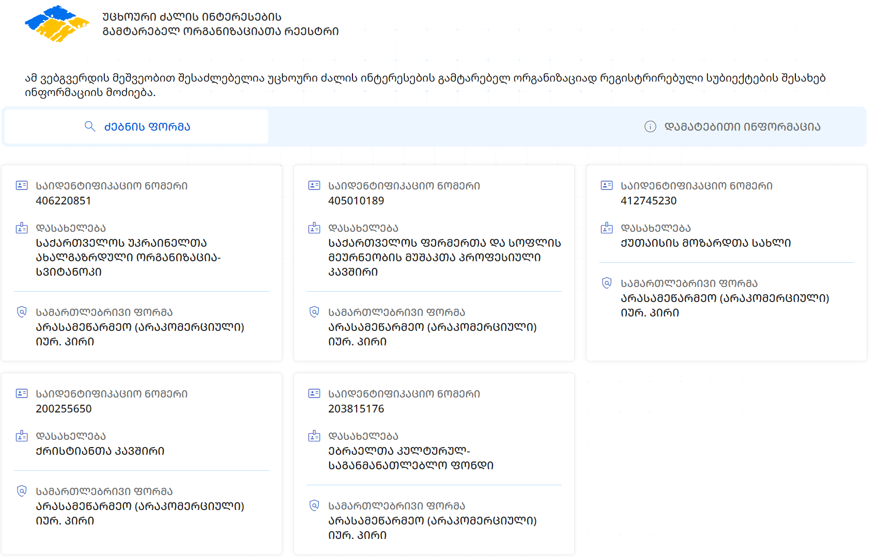This screenshot has height=557, width=877.
Task: Click ID card icon for 200255650
Action: (x=22, y=393)
